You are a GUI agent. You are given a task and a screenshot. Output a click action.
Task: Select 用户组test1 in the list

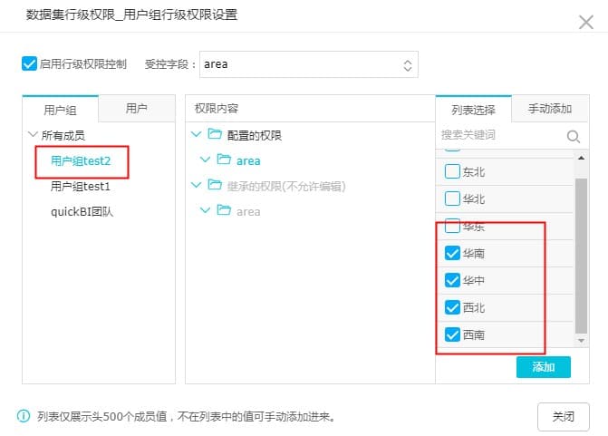(81, 187)
